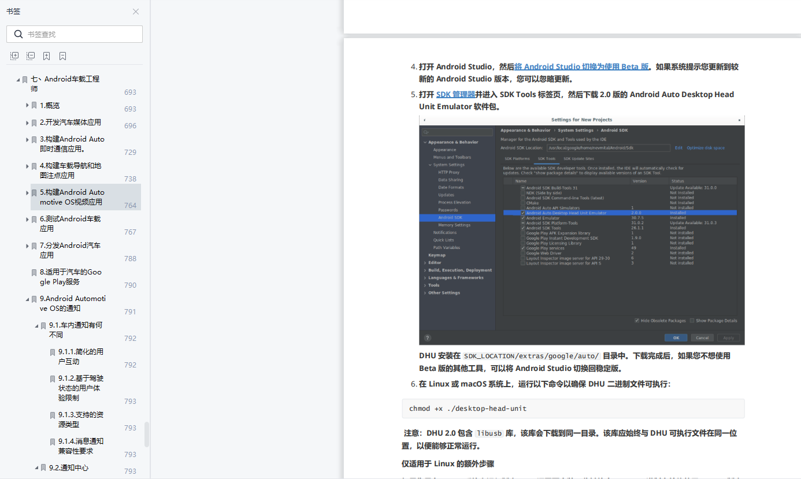This screenshot has width=801, height=479.
Task: Select 4.构建车载导航和地图注点应用 bookmark
Action: pos(71,170)
